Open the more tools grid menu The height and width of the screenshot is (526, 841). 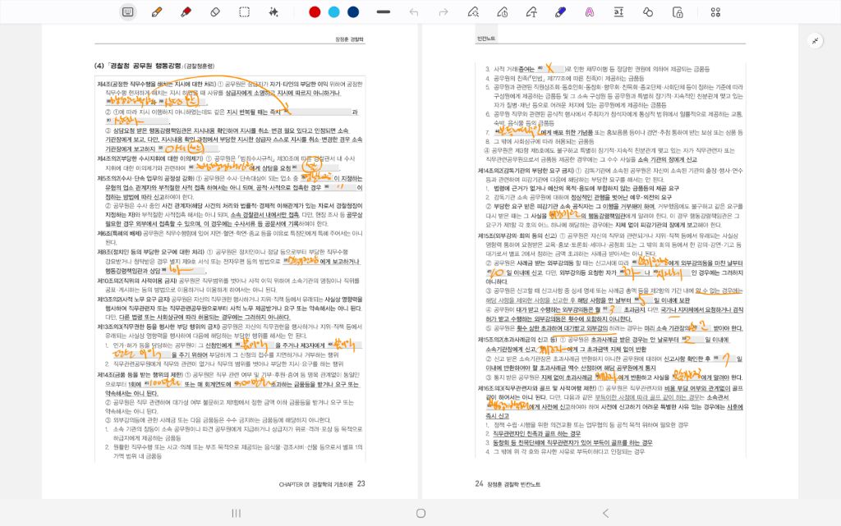pyautogui.click(x=715, y=11)
